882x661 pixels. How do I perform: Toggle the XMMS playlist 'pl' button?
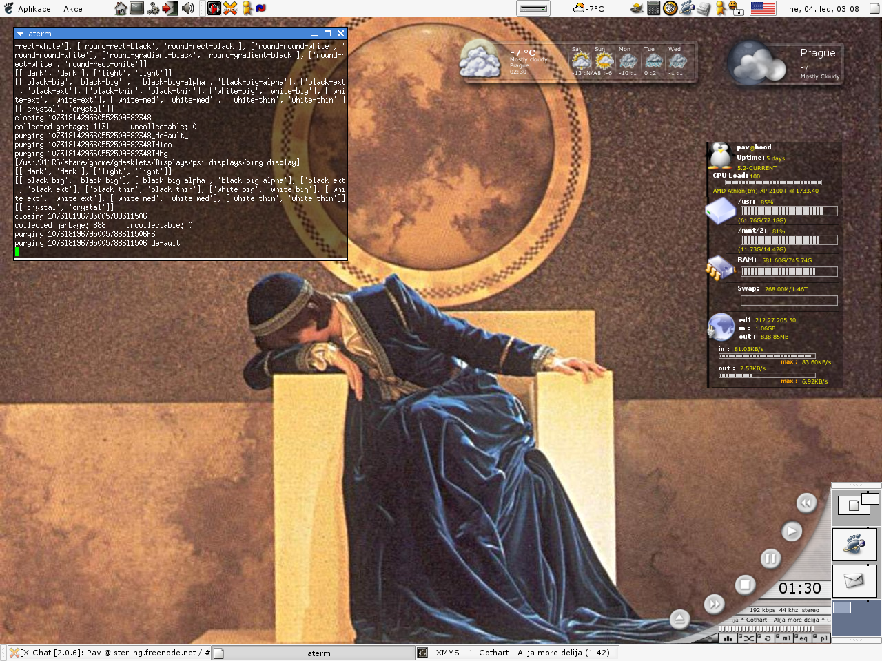tap(822, 638)
